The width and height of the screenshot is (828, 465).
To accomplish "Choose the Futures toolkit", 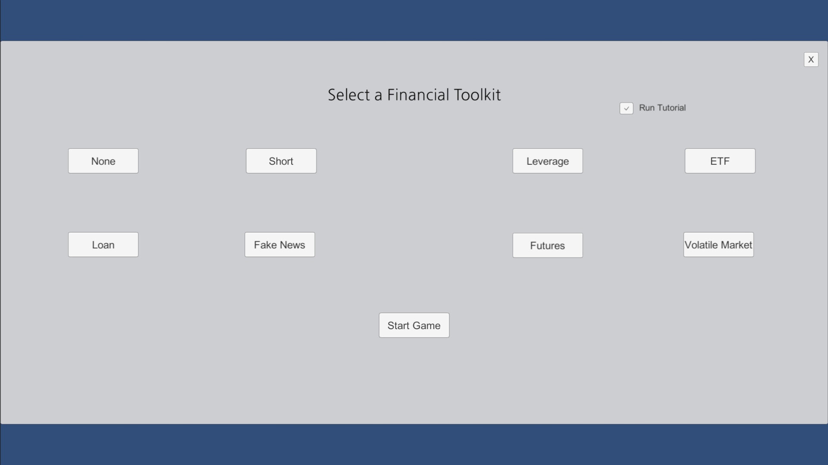I will point(547,245).
